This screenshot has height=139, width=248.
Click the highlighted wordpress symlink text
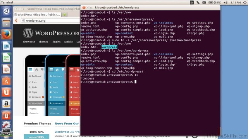109,47
